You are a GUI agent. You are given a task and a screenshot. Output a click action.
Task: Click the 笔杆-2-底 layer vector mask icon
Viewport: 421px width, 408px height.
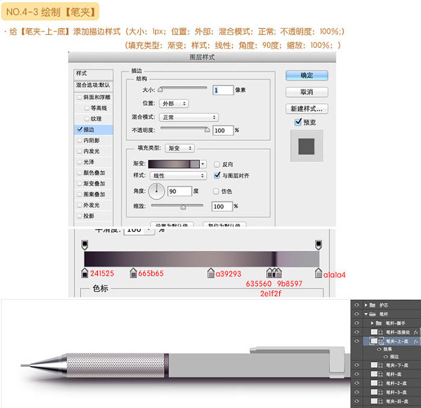[381, 383]
